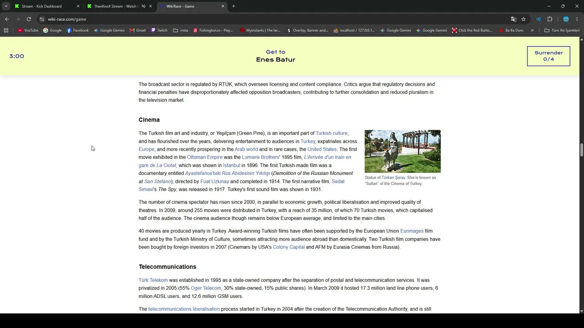Screen dimensions: 584x328
Task: Open the YouTube bookmark
Action: [x=28, y=31]
